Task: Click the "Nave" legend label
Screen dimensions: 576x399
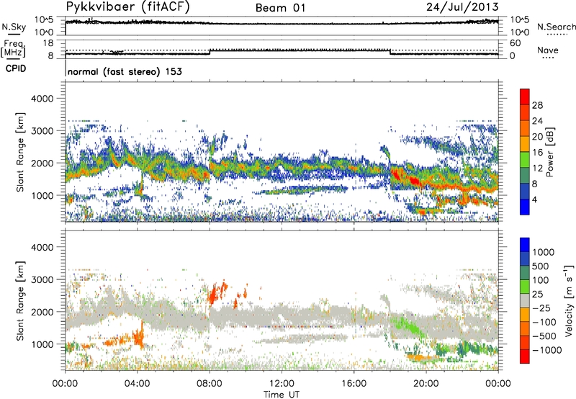Action: (x=548, y=50)
